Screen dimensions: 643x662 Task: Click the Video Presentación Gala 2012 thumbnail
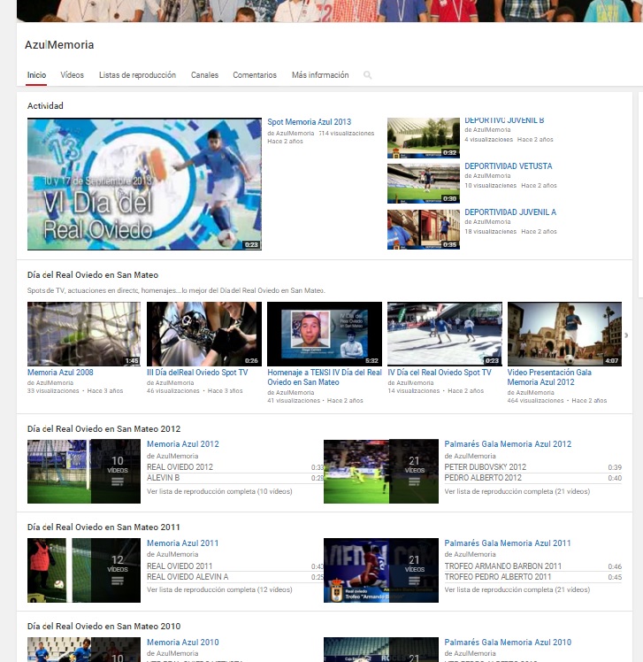(564, 334)
